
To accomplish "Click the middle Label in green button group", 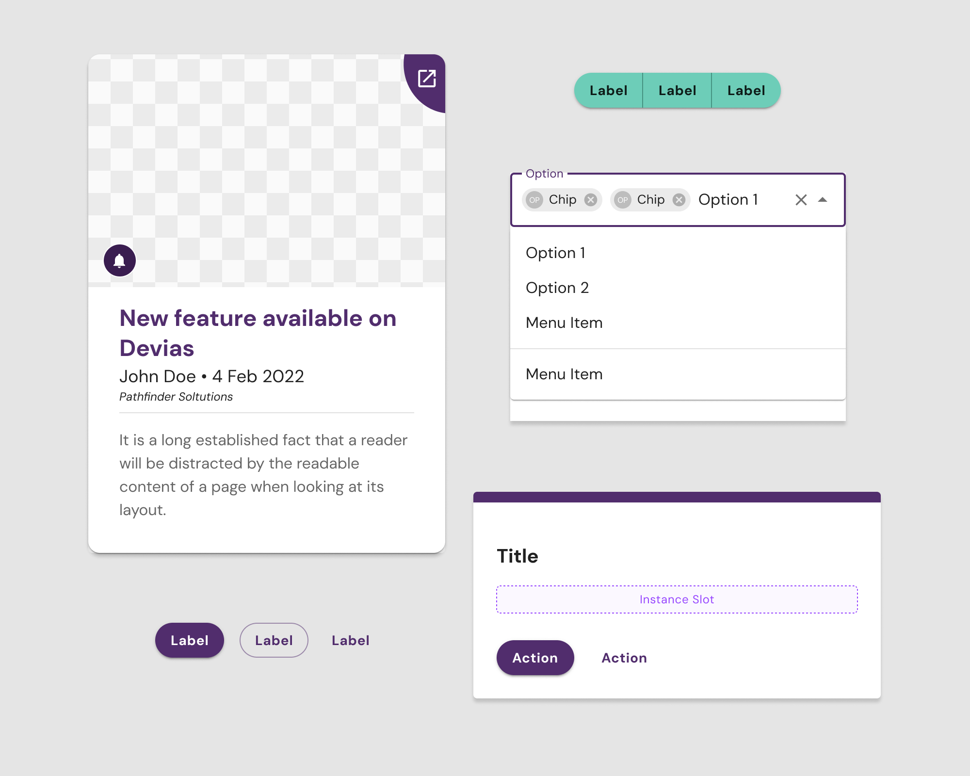I will (x=677, y=91).
